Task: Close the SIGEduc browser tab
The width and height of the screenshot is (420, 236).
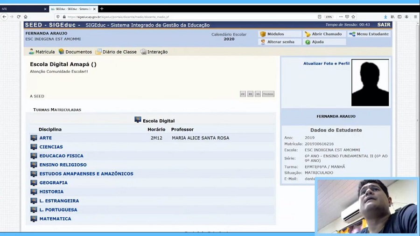Action: tap(94, 9)
